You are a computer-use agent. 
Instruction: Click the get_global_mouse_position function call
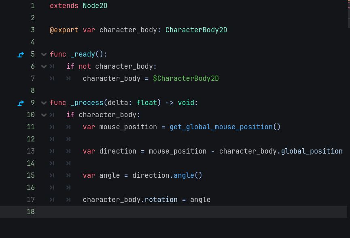(x=221, y=127)
